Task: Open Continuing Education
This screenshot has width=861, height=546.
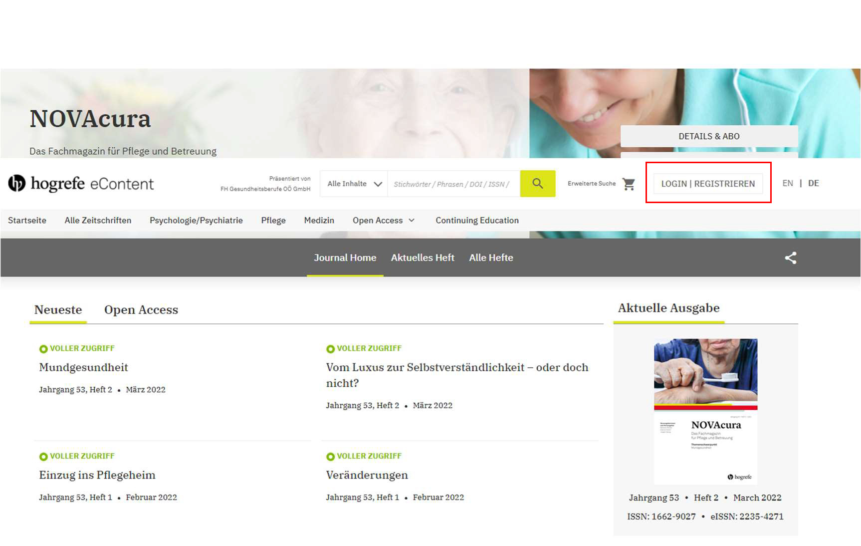Action: 477,220
